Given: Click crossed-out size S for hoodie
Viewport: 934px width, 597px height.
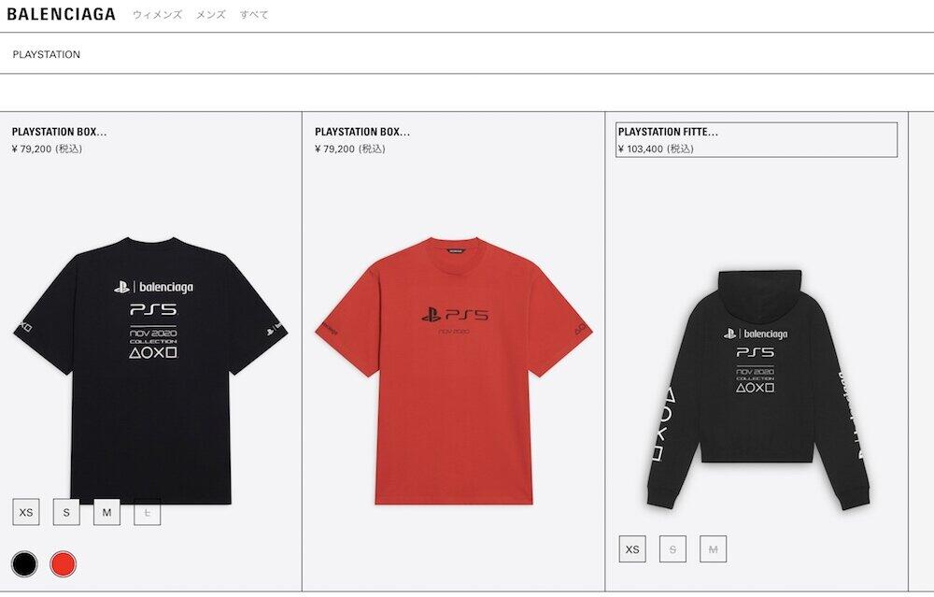Looking at the screenshot, I should point(673,549).
